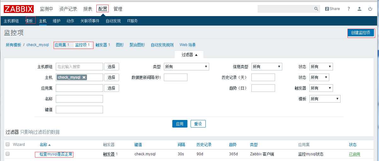
Task: Sort by 历史记录 column header
Action: click(204, 145)
